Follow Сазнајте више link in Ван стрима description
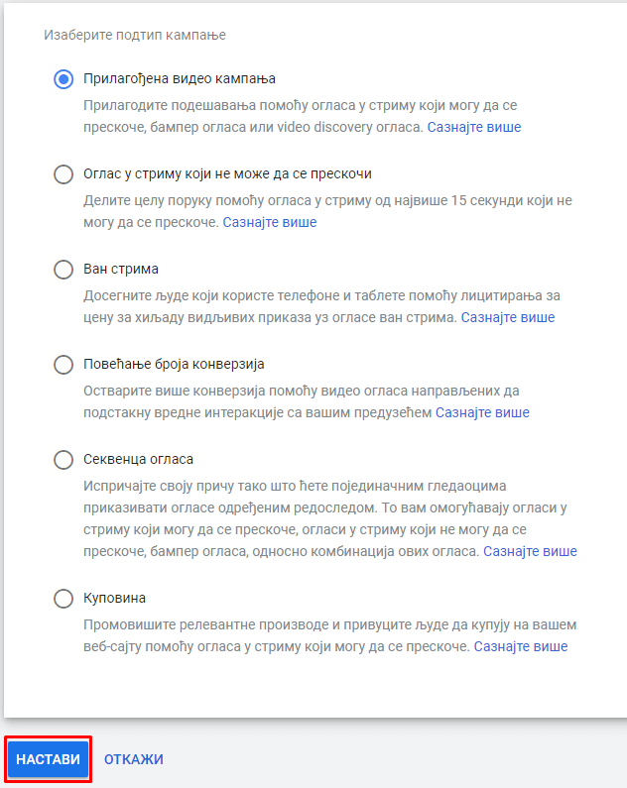Viewport: 627px width, 788px height. tap(508, 317)
